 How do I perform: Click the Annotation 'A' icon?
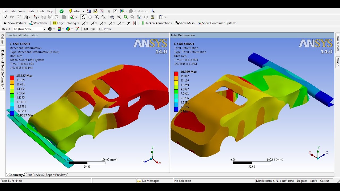pyautogui.click(x=116, y=11)
